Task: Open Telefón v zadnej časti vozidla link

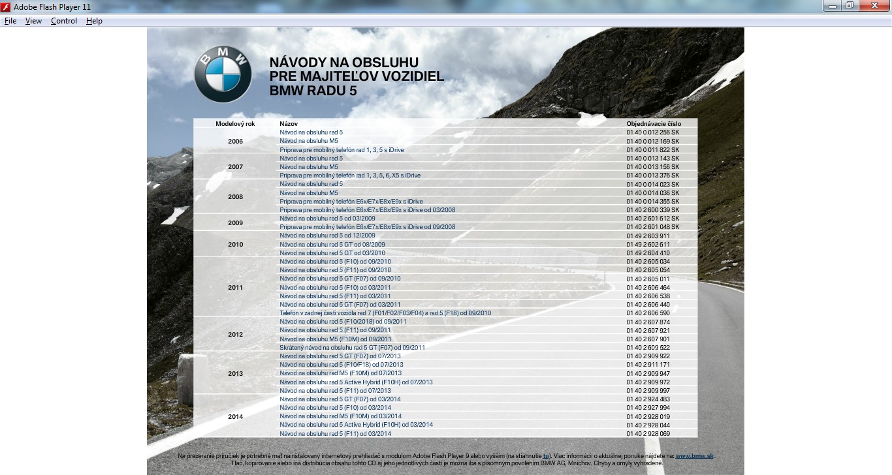Action: [x=385, y=313]
